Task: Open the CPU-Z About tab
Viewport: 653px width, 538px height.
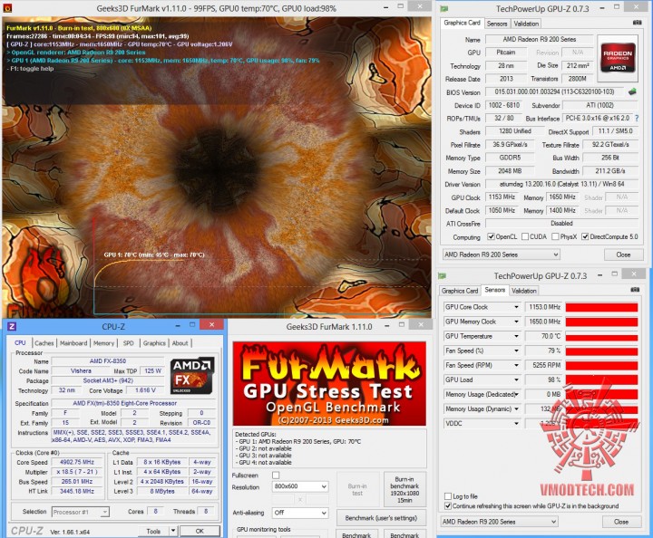Action: 180,343
